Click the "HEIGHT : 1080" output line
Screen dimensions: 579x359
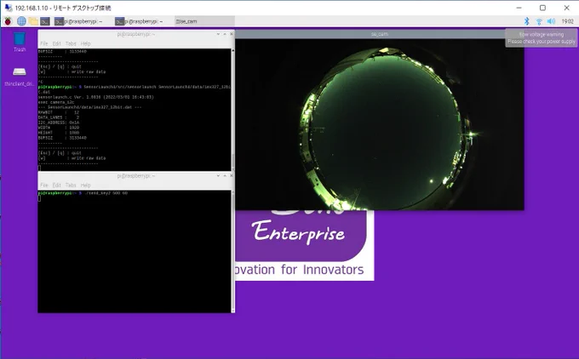59,133
